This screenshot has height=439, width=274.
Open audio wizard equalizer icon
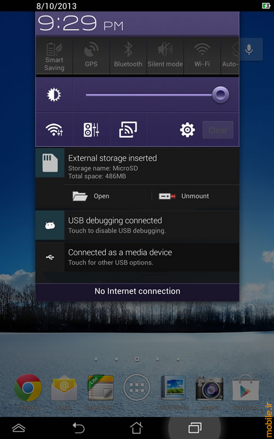92,130
